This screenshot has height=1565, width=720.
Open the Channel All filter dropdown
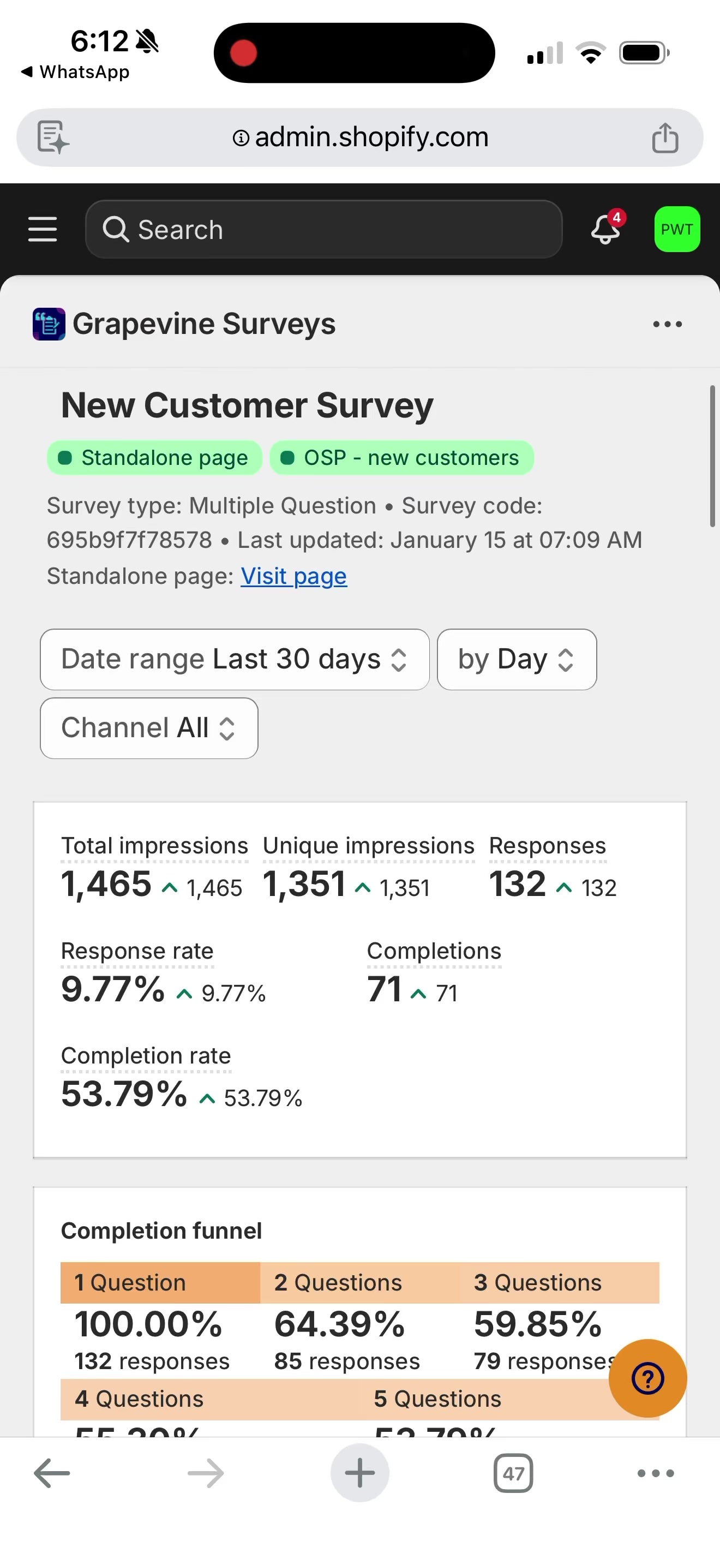click(x=149, y=728)
